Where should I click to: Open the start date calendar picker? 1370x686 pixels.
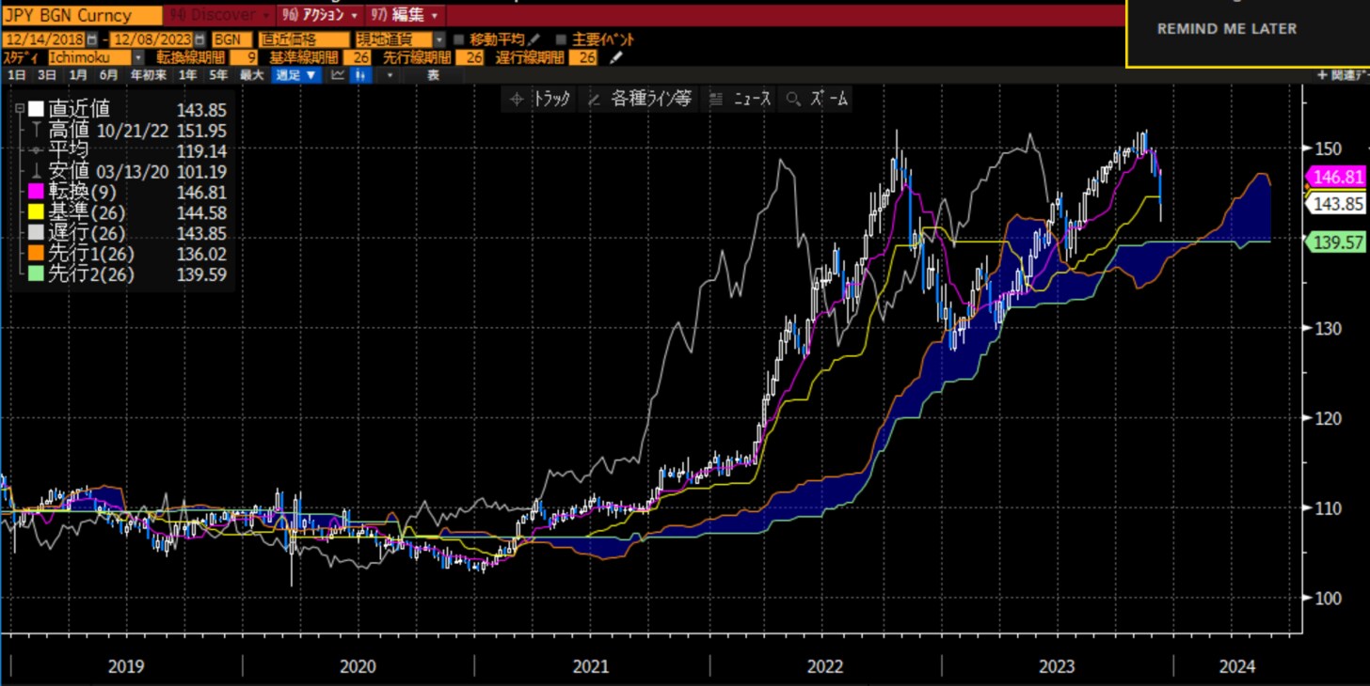(x=91, y=39)
